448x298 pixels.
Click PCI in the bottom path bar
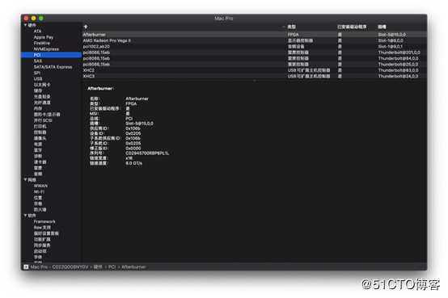(x=112, y=267)
